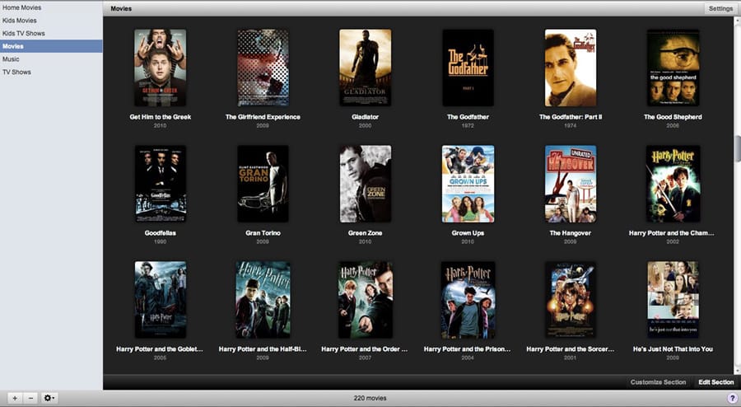Open Settings in the top bar
The image size is (741, 407).
point(720,8)
